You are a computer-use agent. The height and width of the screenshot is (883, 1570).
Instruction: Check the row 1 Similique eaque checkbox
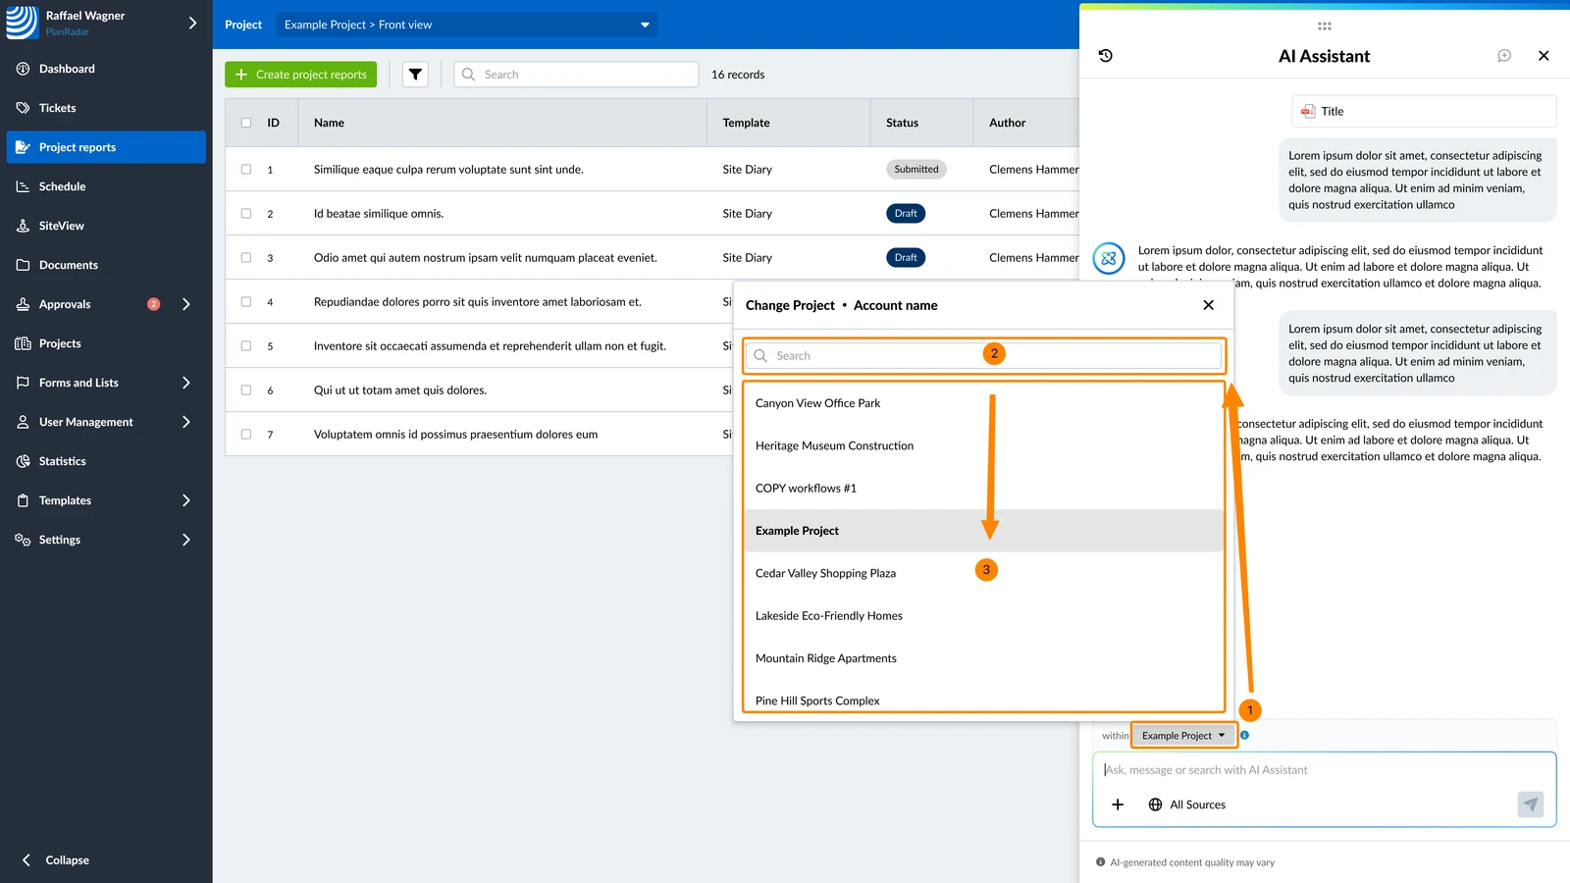246,169
